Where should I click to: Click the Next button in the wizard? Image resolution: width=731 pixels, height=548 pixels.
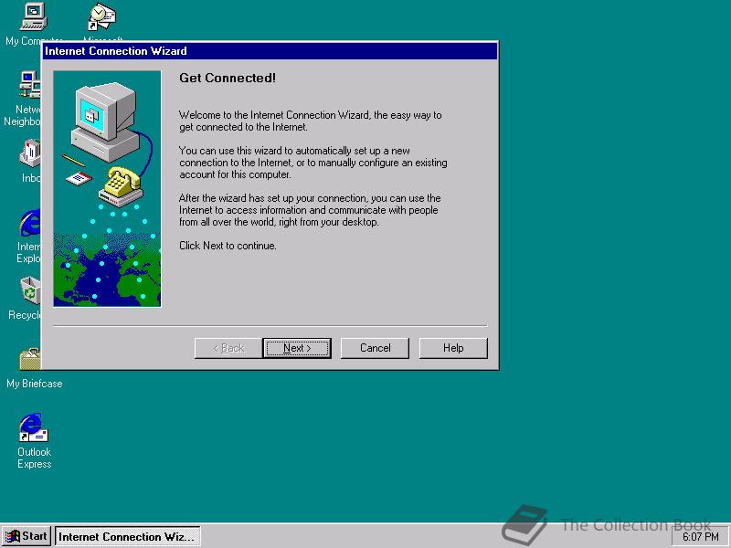(296, 348)
